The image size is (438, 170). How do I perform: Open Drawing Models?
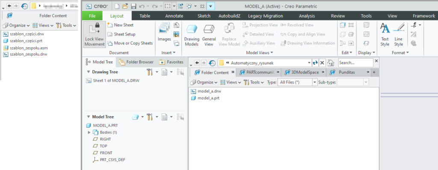tap(192, 35)
